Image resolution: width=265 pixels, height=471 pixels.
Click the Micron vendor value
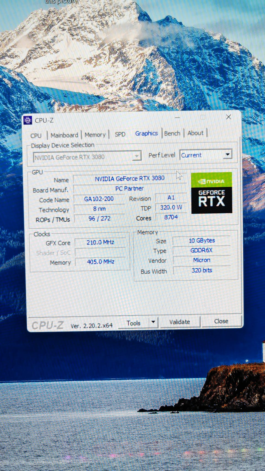point(202,260)
